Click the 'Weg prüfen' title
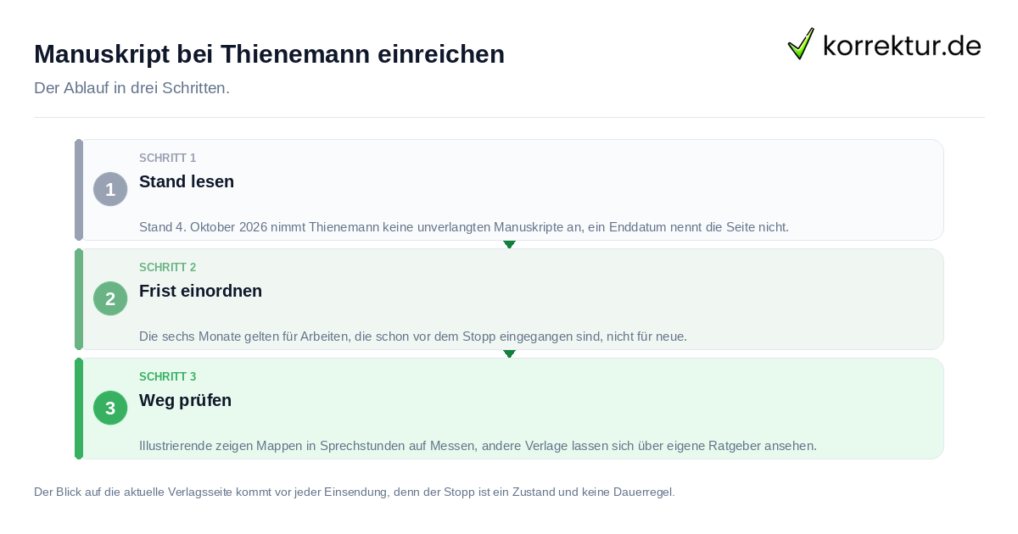This screenshot has height=534, width=1018. tap(185, 400)
